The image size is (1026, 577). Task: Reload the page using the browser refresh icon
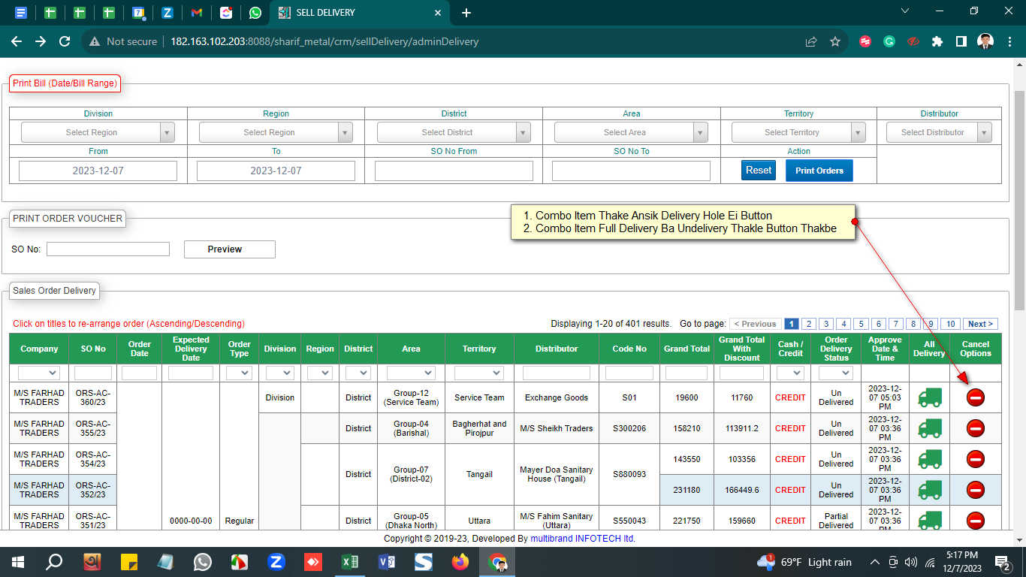click(x=65, y=41)
